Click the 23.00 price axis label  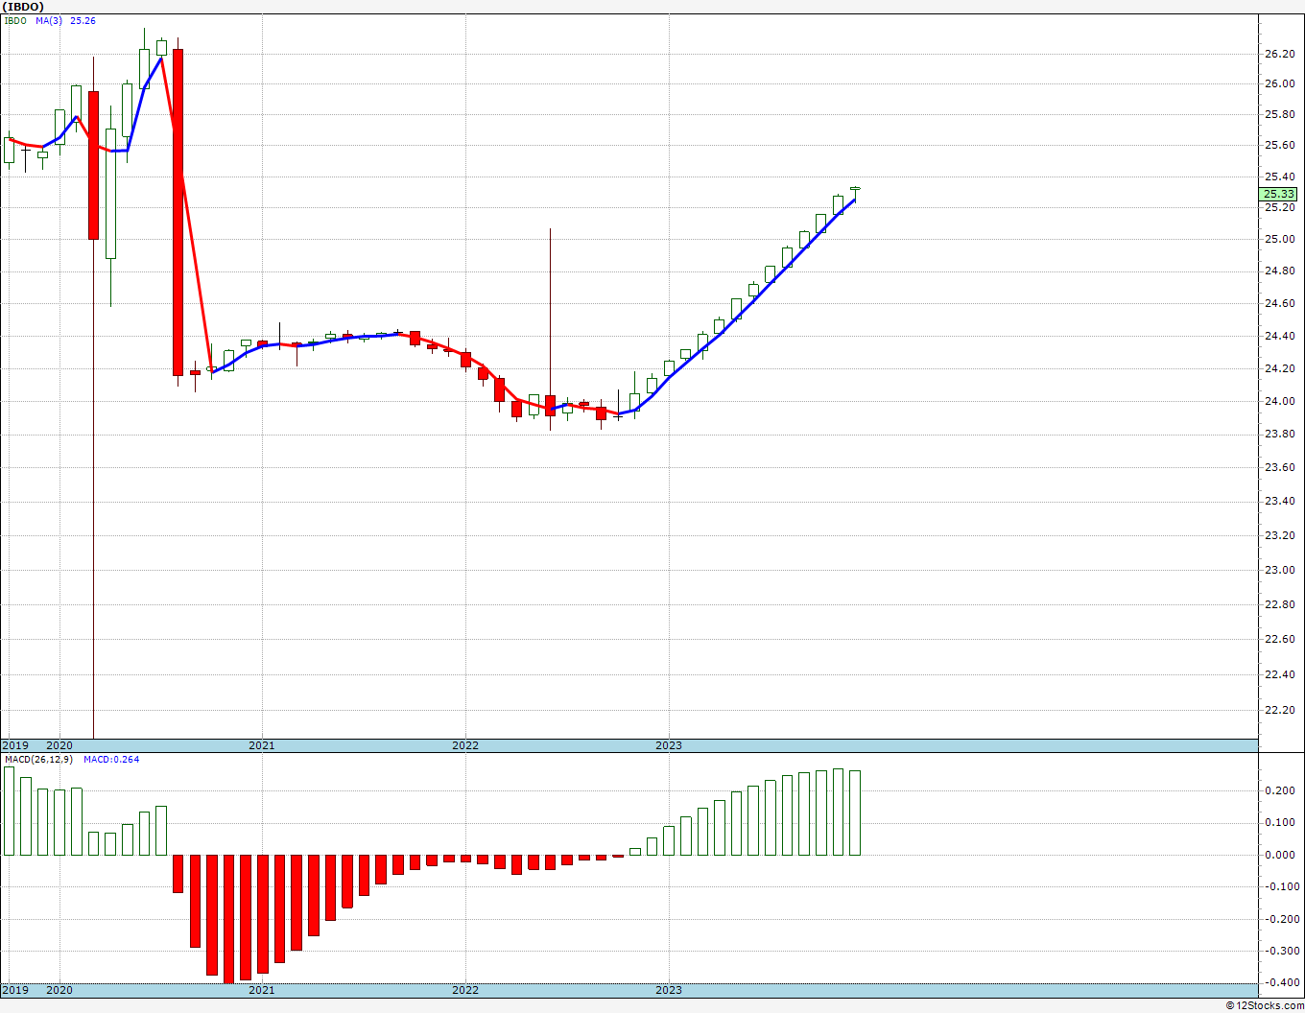coord(1279,570)
